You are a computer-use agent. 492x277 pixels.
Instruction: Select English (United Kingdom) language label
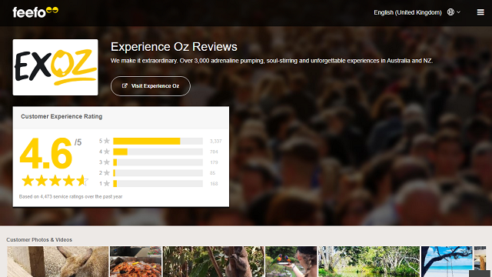(x=407, y=12)
